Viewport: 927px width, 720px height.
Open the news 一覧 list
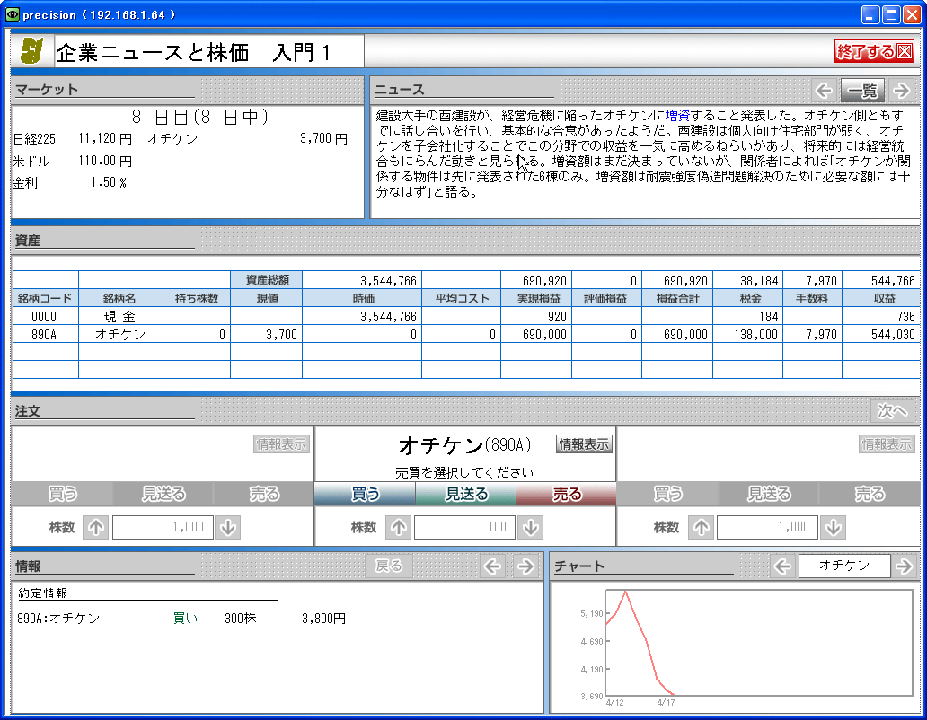tap(862, 91)
